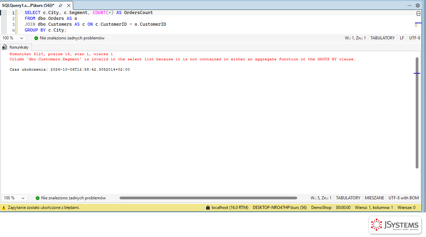Open the editor's 100 % zoom dropdown
426x237 pixels.
pos(13,38)
